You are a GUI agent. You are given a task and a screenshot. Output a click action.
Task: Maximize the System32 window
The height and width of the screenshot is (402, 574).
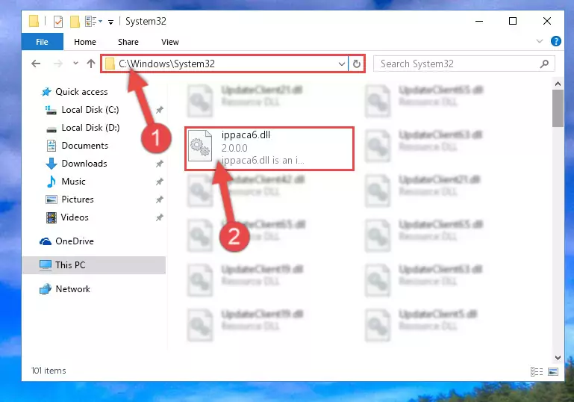513,21
